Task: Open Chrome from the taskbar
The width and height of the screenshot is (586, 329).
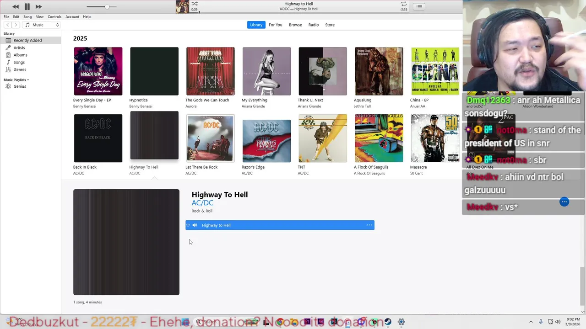Action: 280,322
